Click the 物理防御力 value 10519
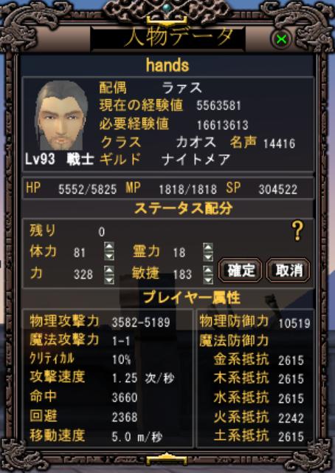This screenshot has width=335, height=473. coord(294,324)
